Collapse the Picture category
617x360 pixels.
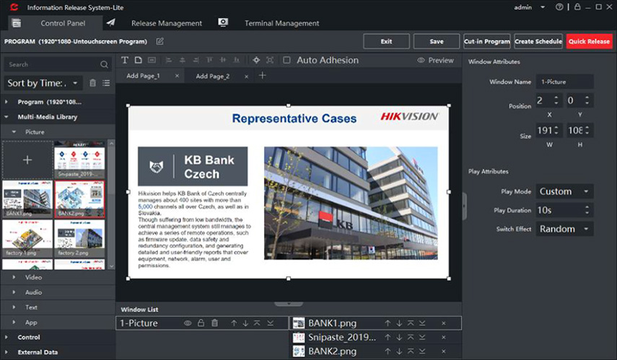14,132
